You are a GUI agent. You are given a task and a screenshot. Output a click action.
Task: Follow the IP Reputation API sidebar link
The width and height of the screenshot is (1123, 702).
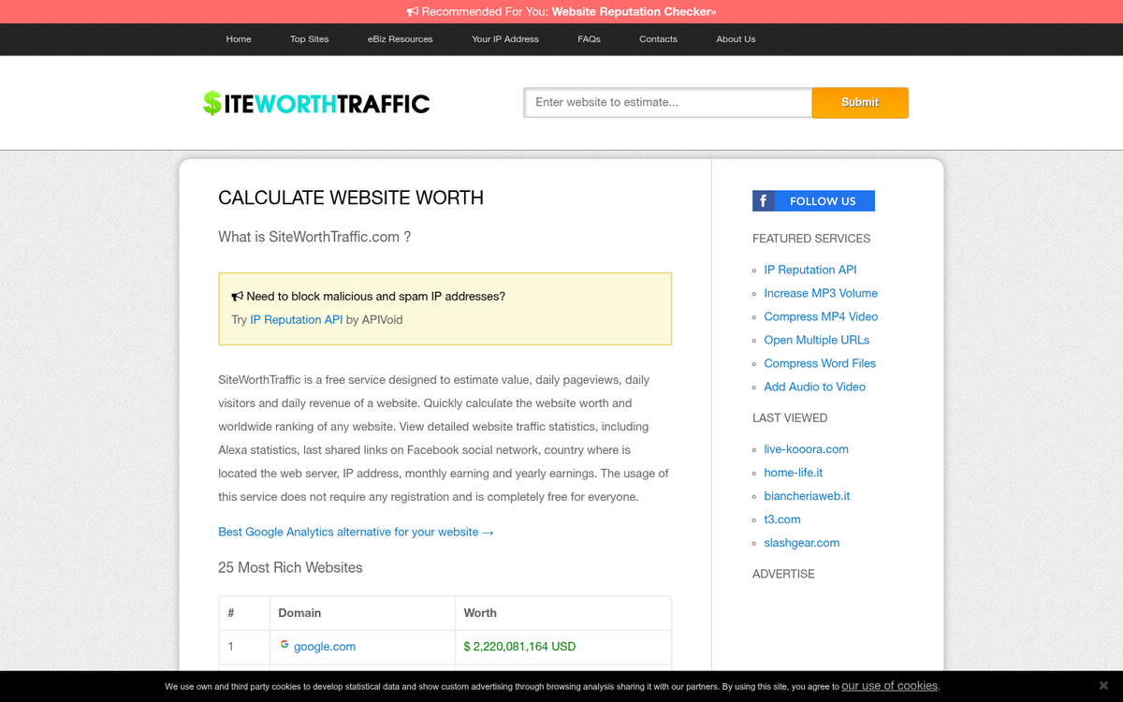[x=810, y=270]
